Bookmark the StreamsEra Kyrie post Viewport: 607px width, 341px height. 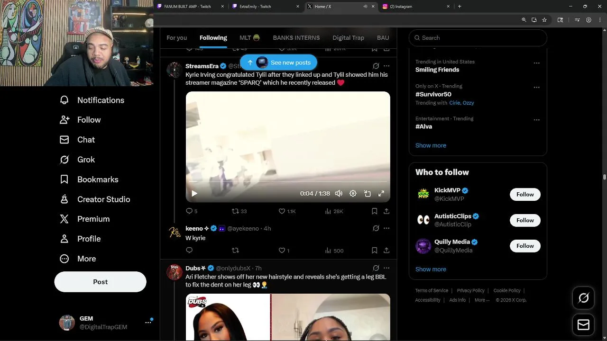(374, 211)
